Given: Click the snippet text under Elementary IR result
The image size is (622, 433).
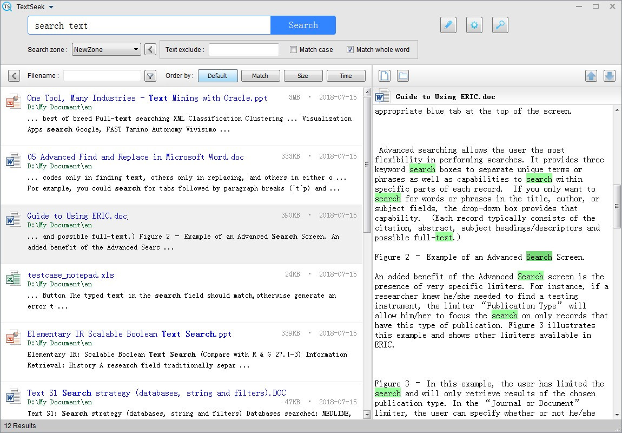Looking at the screenshot, I should point(187,359).
